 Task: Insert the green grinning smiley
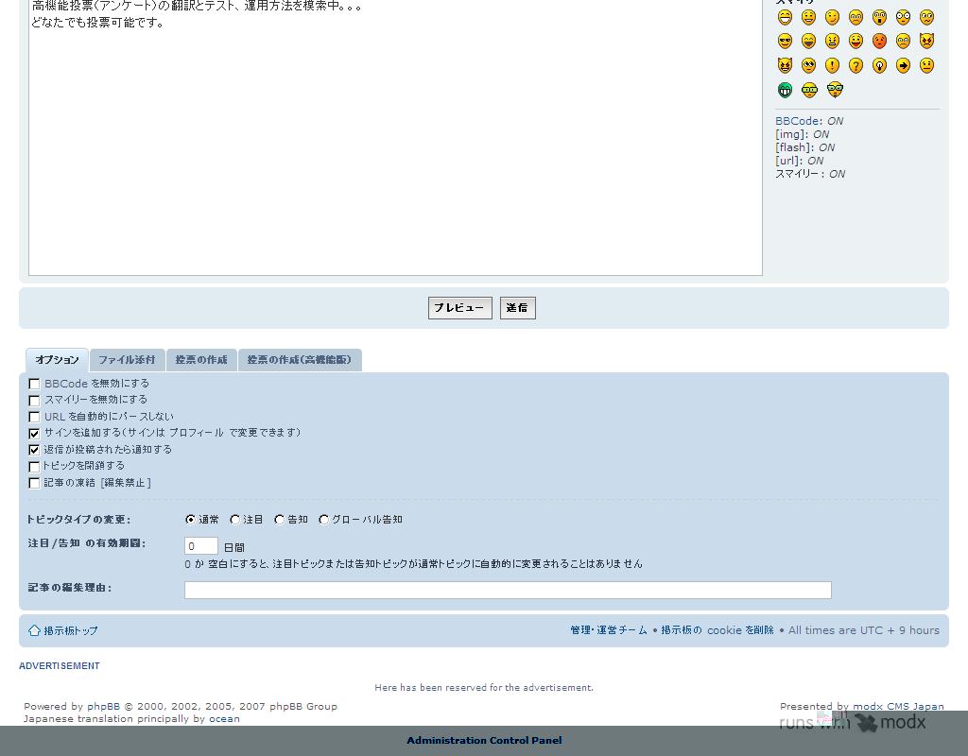tap(785, 90)
